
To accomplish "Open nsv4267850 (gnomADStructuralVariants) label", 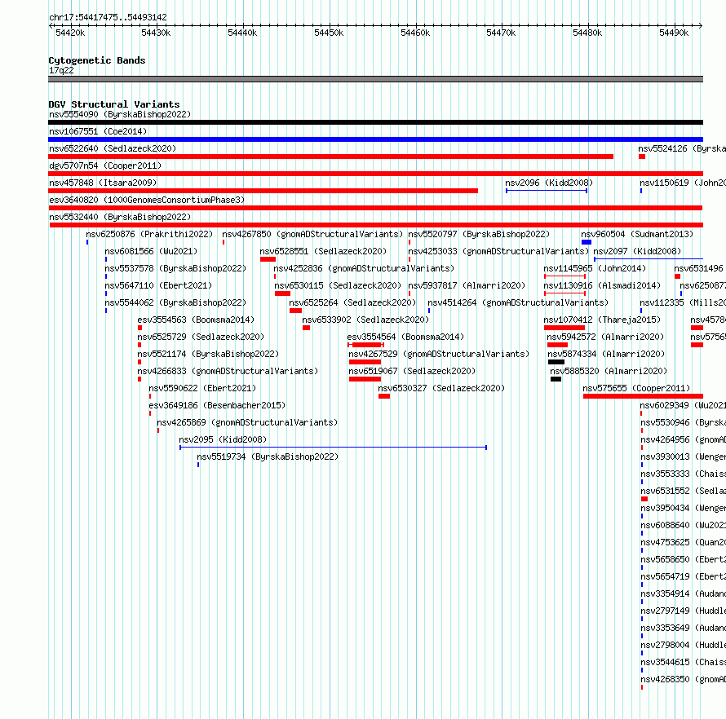I will click(x=312, y=234).
